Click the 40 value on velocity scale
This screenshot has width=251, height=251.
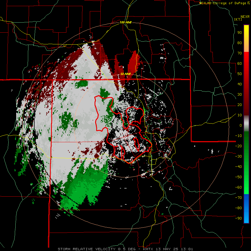pos(240,84)
